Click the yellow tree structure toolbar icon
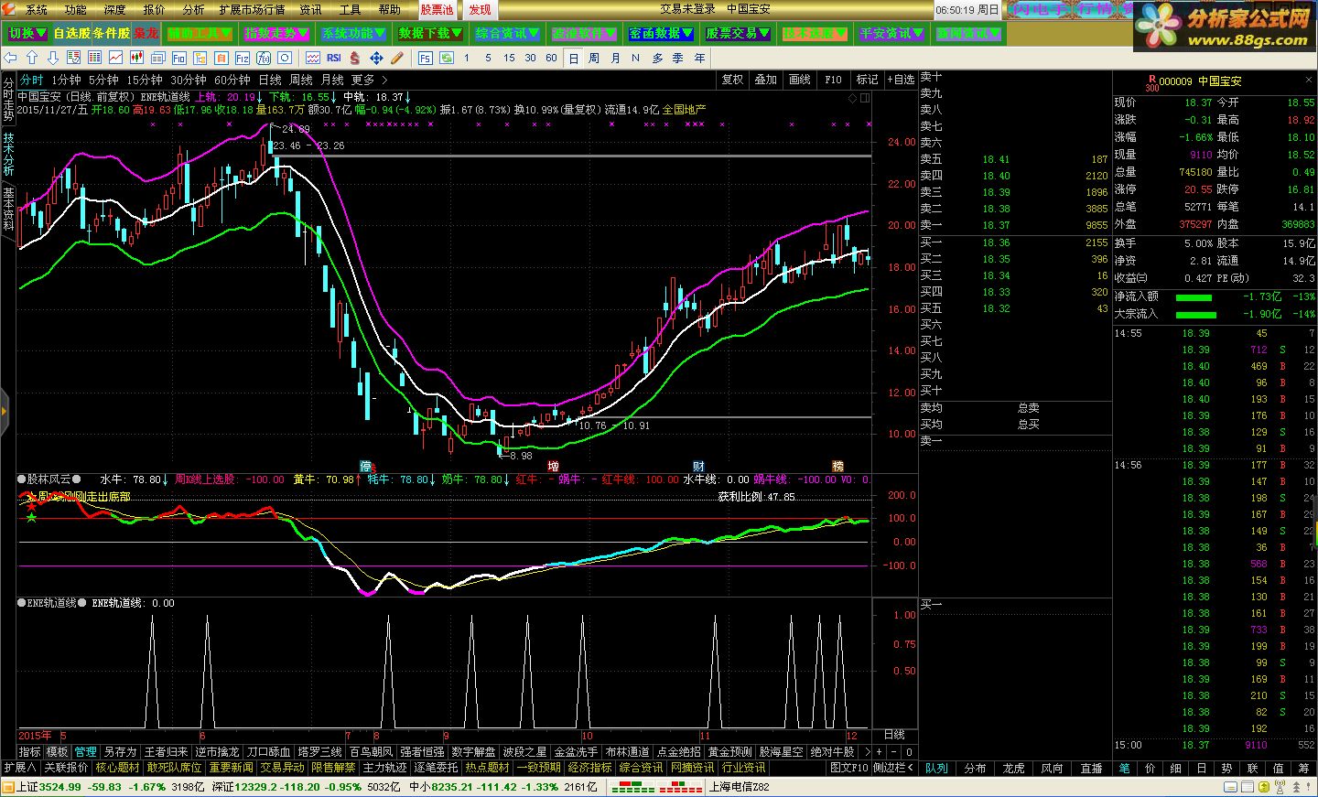The image size is (1318, 797). coord(200,58)
